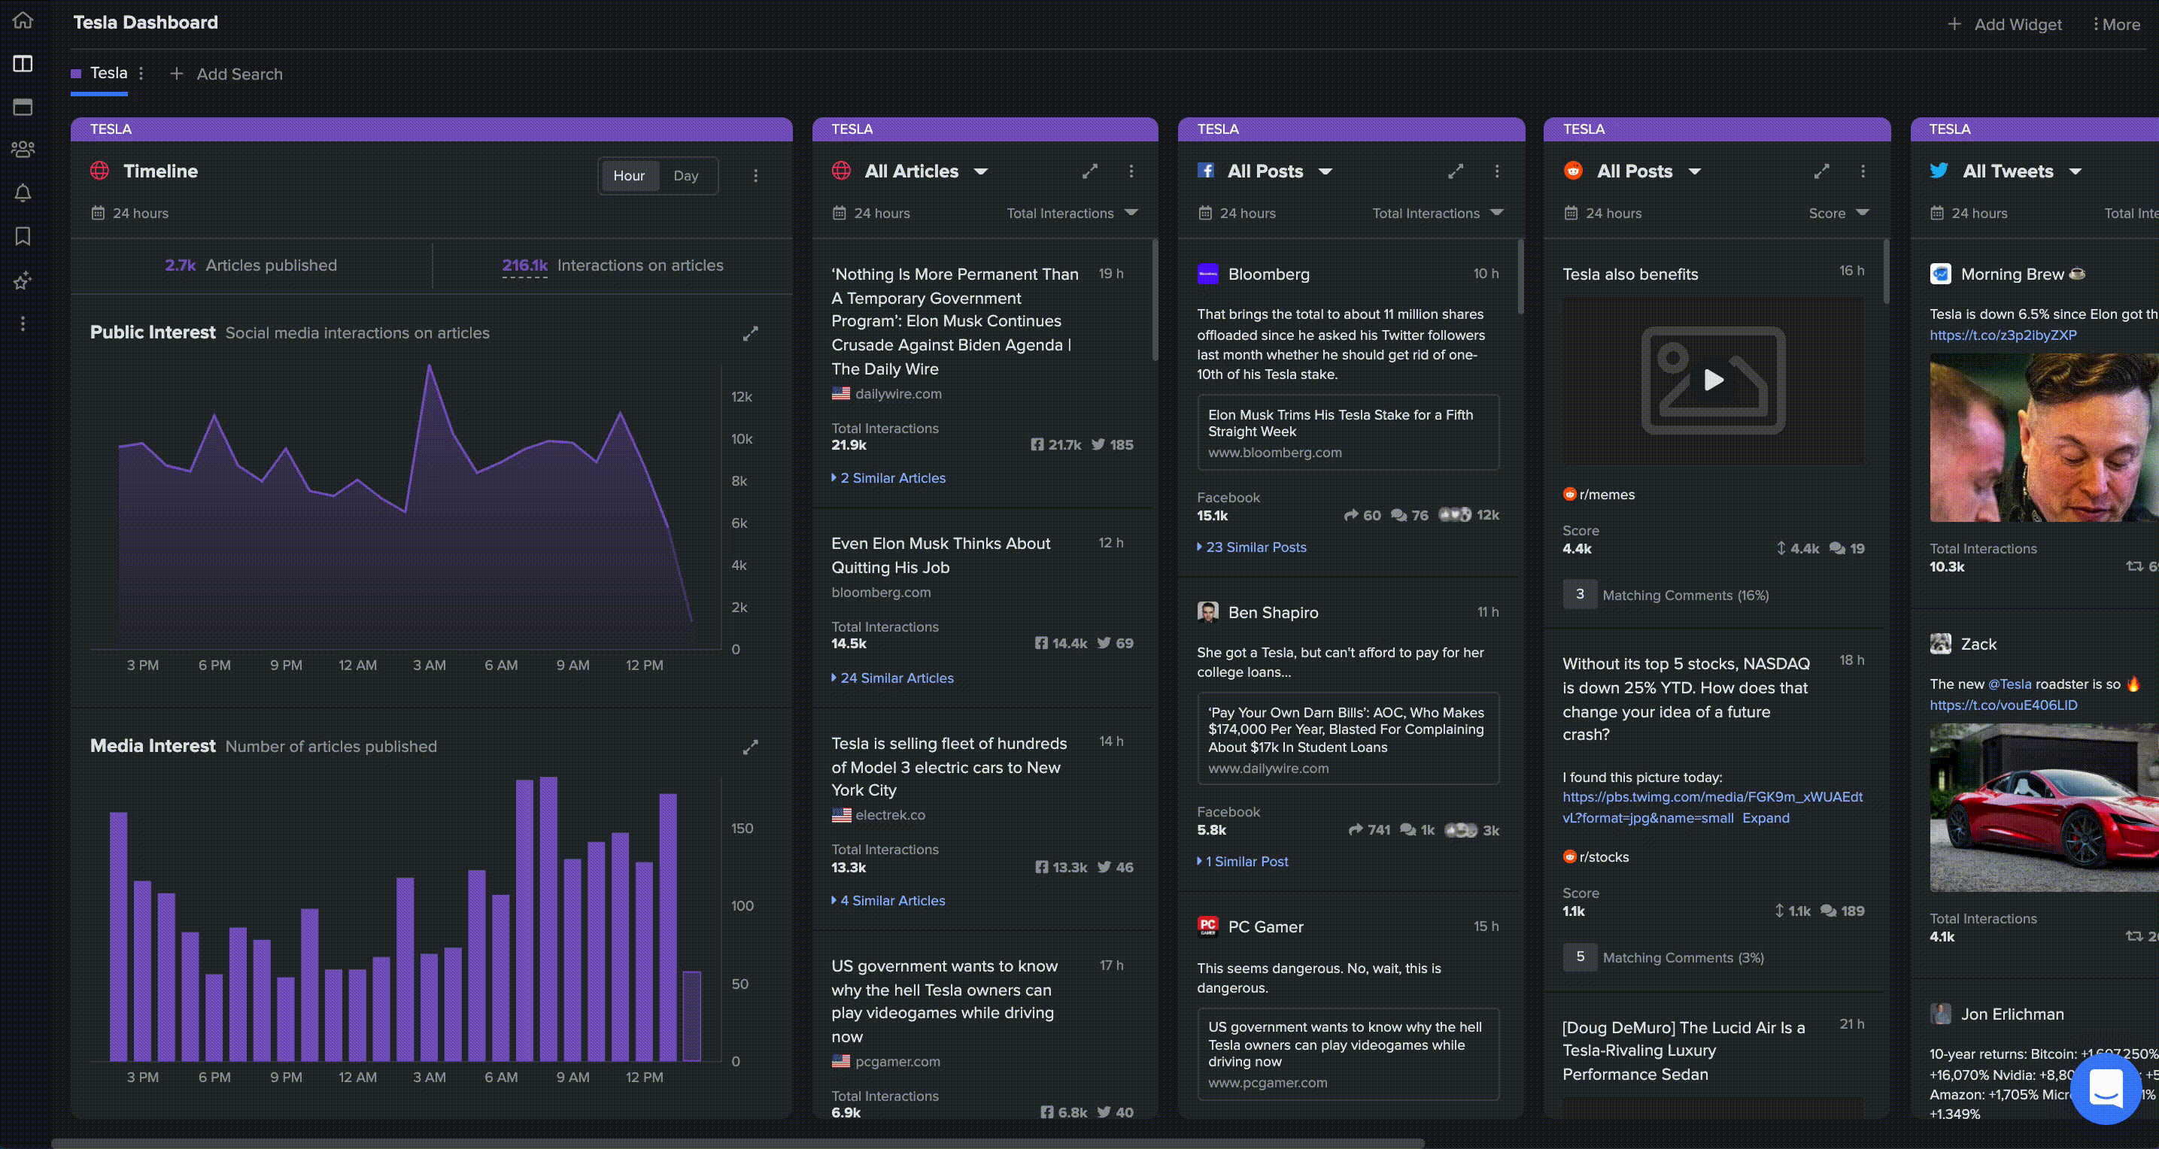
Task: Click the Twitter bird icon on All Tweets
Action: click(x=1939, y=171)
